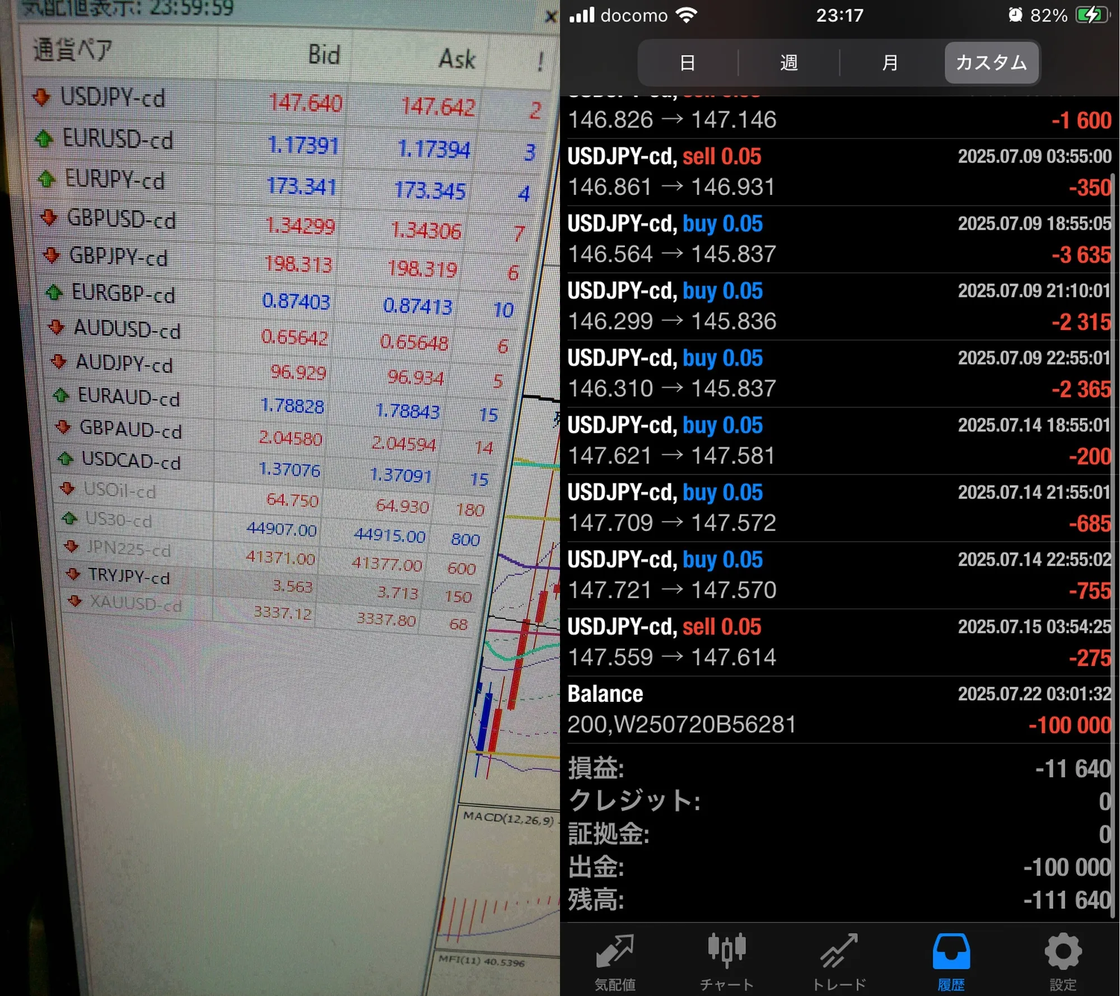Click the green arrow beside USDCAD-cd
1120x996 pixels.
(65, 459)
